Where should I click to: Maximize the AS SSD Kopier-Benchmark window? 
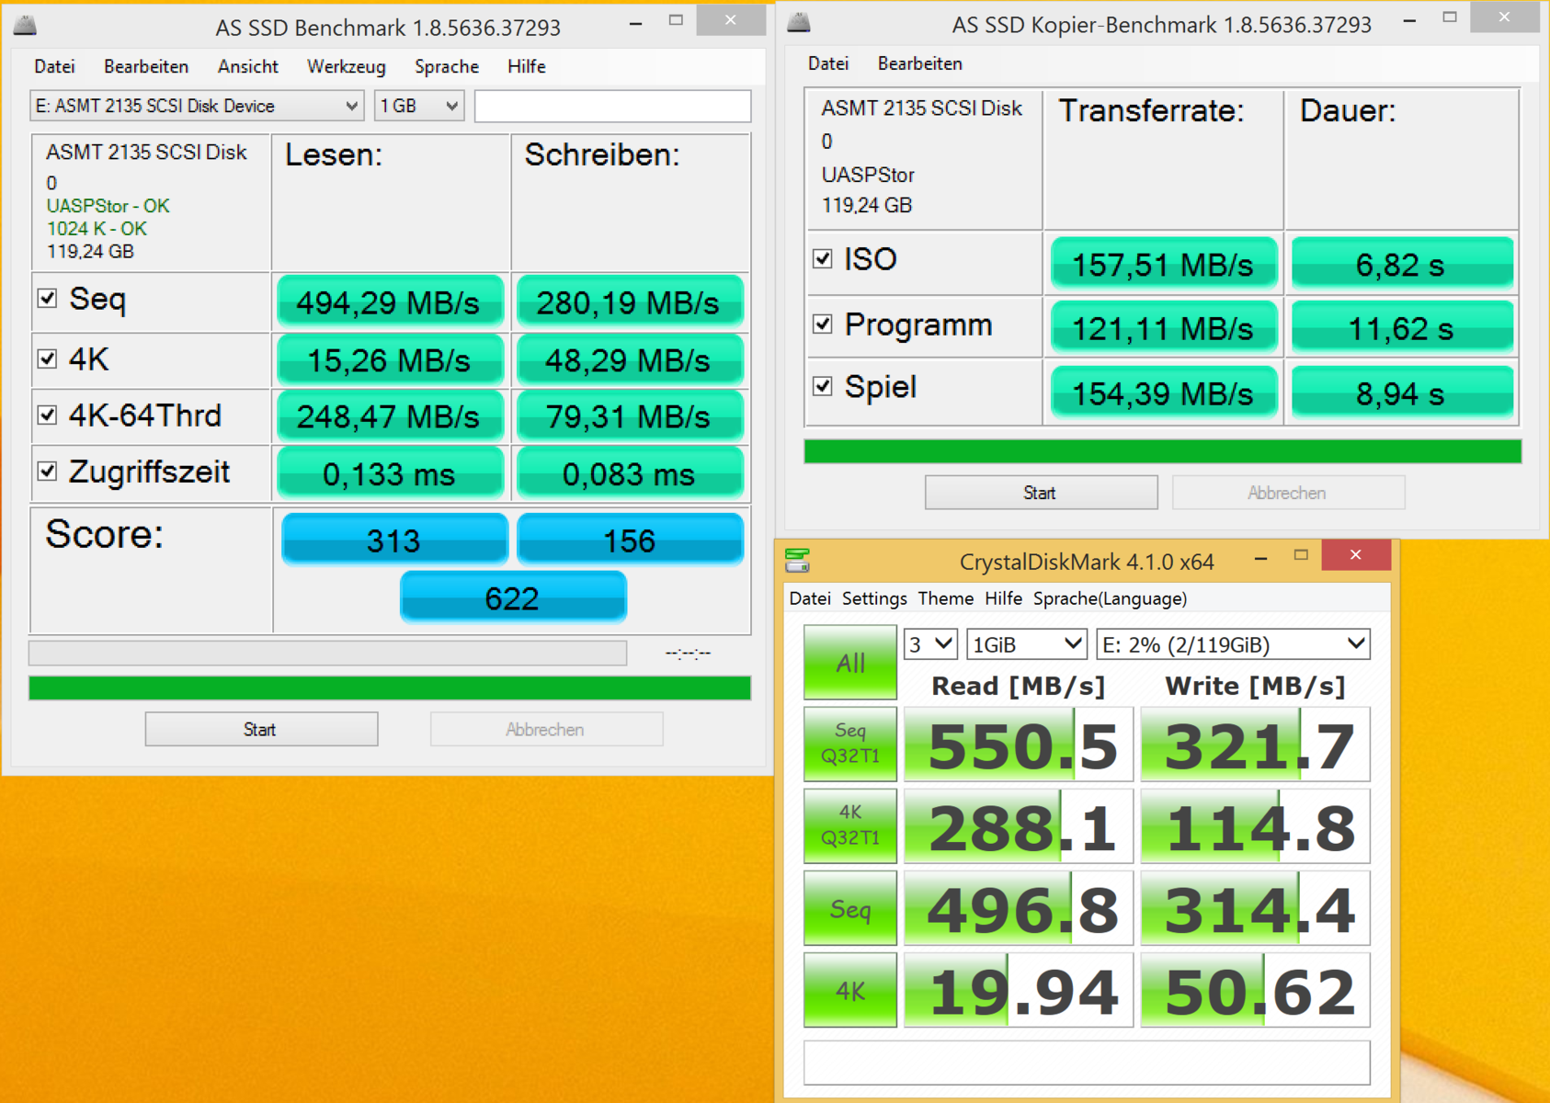[1450, 17]
